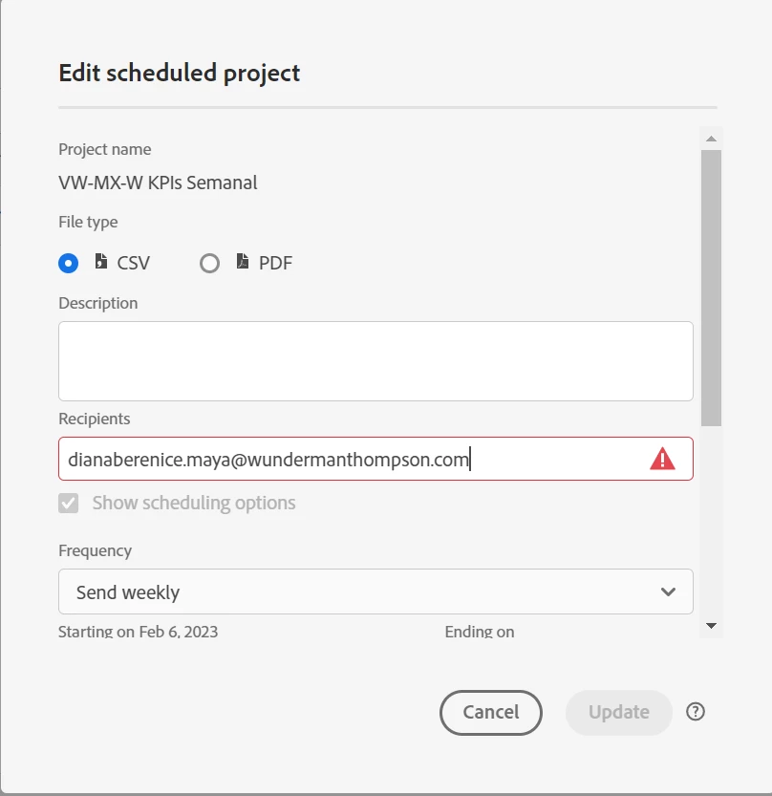The image size is (772, 796).
Task: Click the chevron in Frequency dropdown
Action: [x=668, y=592]
